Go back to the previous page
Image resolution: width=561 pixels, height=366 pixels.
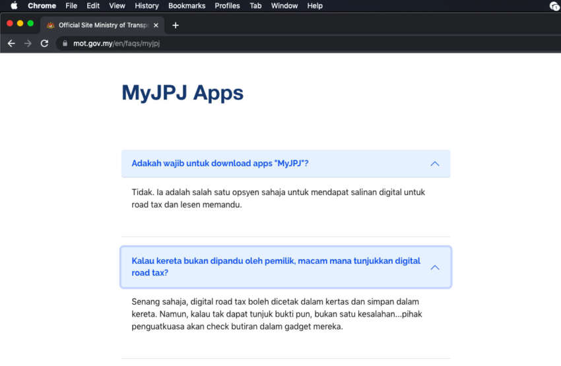pos(11,44)
